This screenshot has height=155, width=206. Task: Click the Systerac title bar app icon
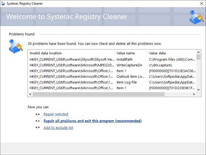(x=3, y=4)
